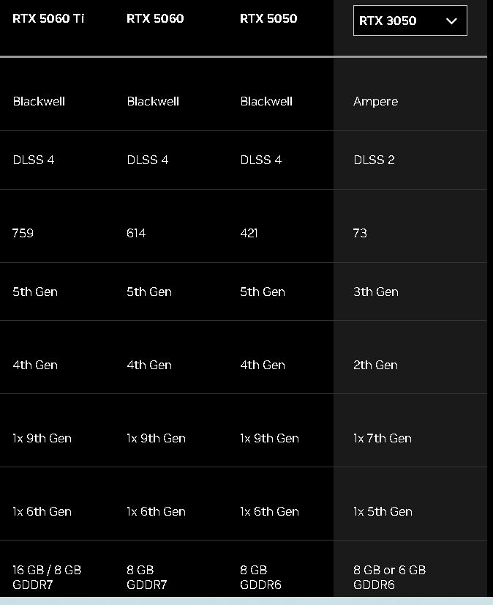This screenshot has height=605, width=493.
Task: Click the 73 value for RTX 3050
Action: pos(360,233)
